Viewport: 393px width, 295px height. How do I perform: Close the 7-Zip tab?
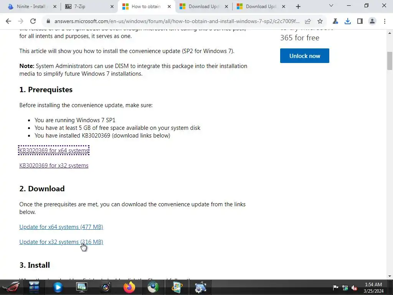(x=112, y=7)
